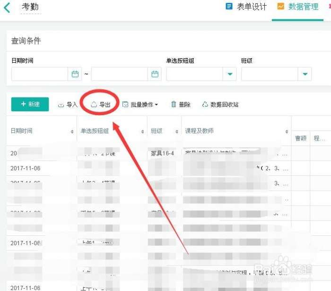Screen dimensions: 331x291
Task: Switch to the 数据管理 tab
Action: coord(297,7)
